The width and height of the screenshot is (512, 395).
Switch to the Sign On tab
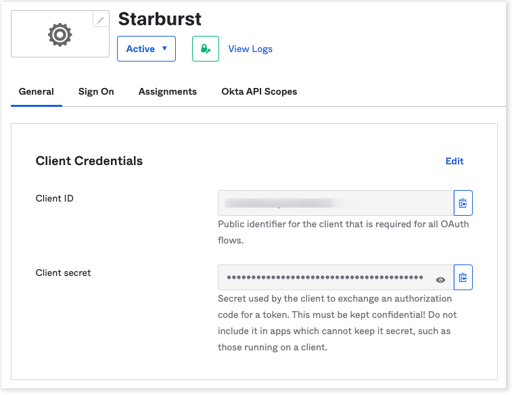point(96,91)
